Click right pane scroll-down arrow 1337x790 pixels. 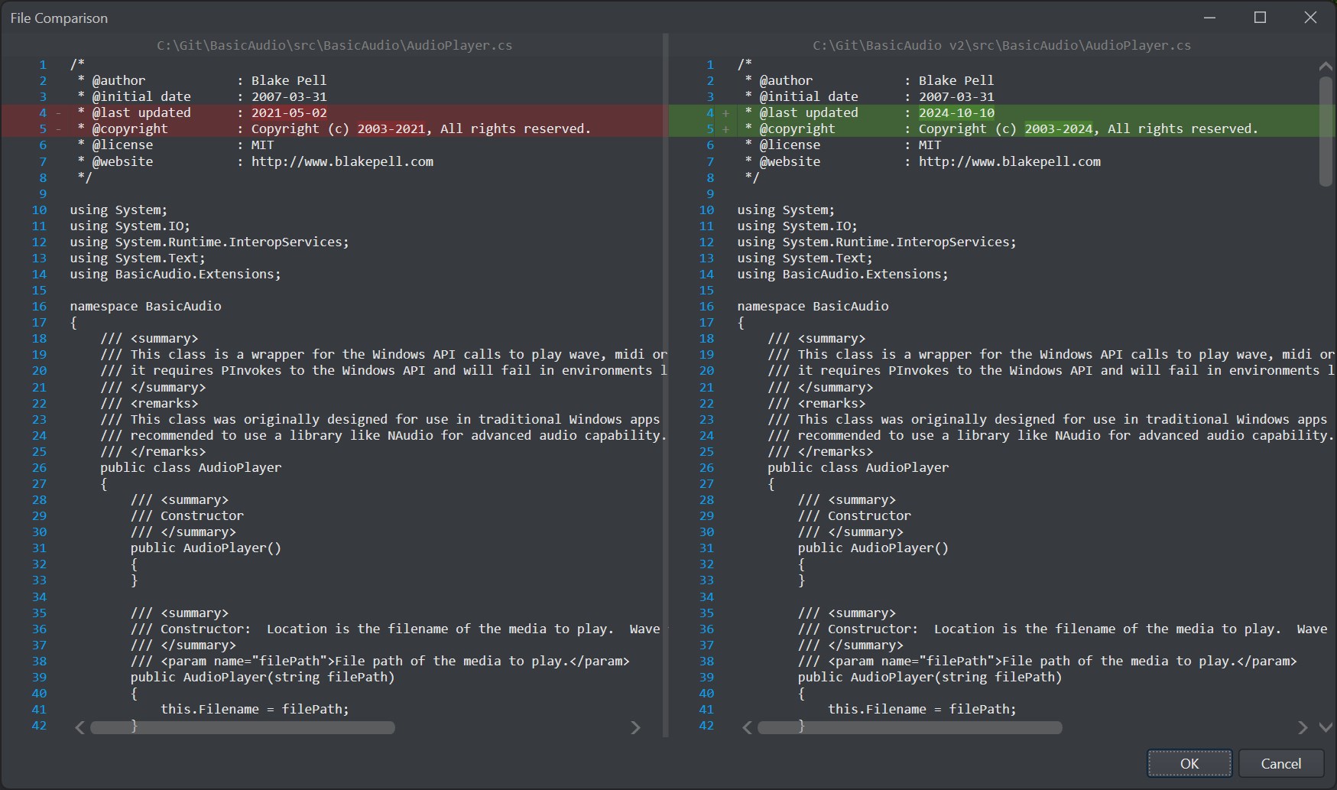[1326, 727]
